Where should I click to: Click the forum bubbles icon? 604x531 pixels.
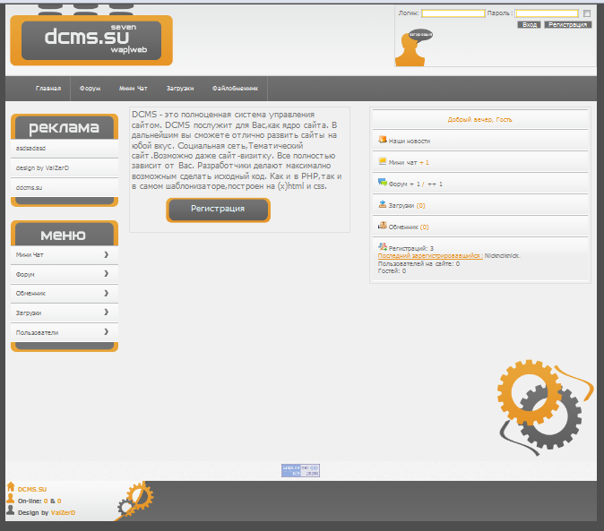(382, 183)
